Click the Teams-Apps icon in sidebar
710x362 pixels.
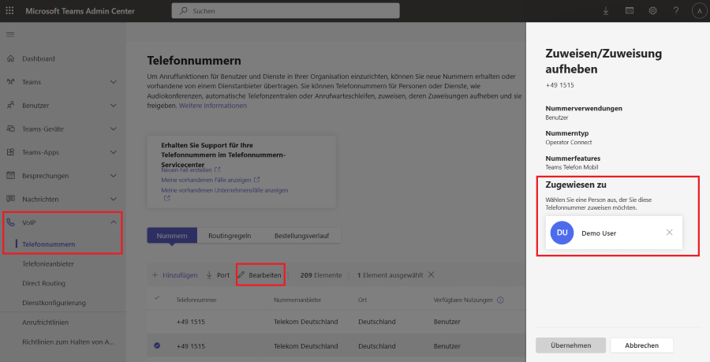coord(11,152)
